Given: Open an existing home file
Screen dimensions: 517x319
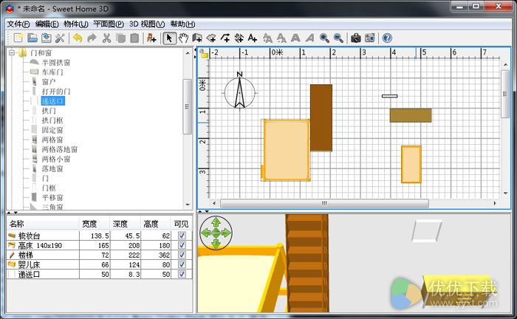Looking at the screenshot, I should pyautogui.click(x=32, y=38).
